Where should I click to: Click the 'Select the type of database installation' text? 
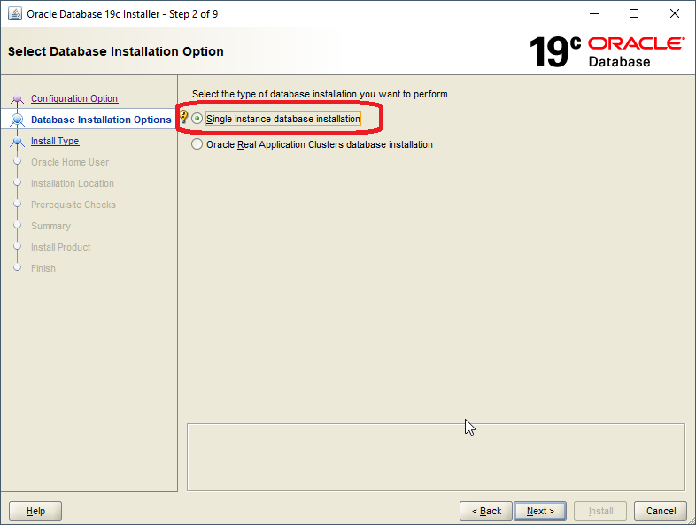pyautogui.click(x=321, y=94)
